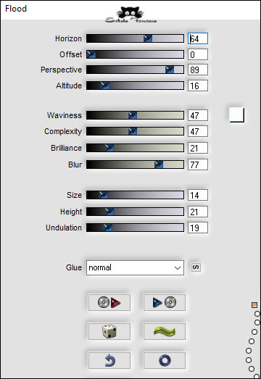Click the Perspective slider handle

pyautogui.click(x=170, y=70)
